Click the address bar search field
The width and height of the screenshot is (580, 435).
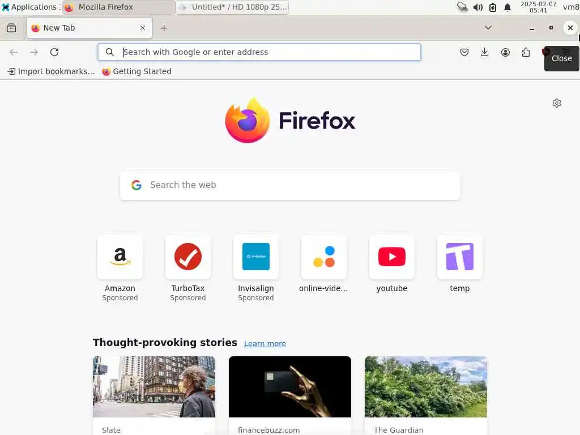pos(259,52)
